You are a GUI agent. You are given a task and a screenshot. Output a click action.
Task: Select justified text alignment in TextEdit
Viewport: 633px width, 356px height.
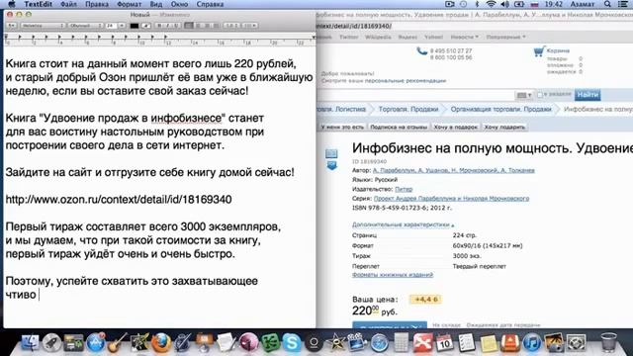point(217,26)
